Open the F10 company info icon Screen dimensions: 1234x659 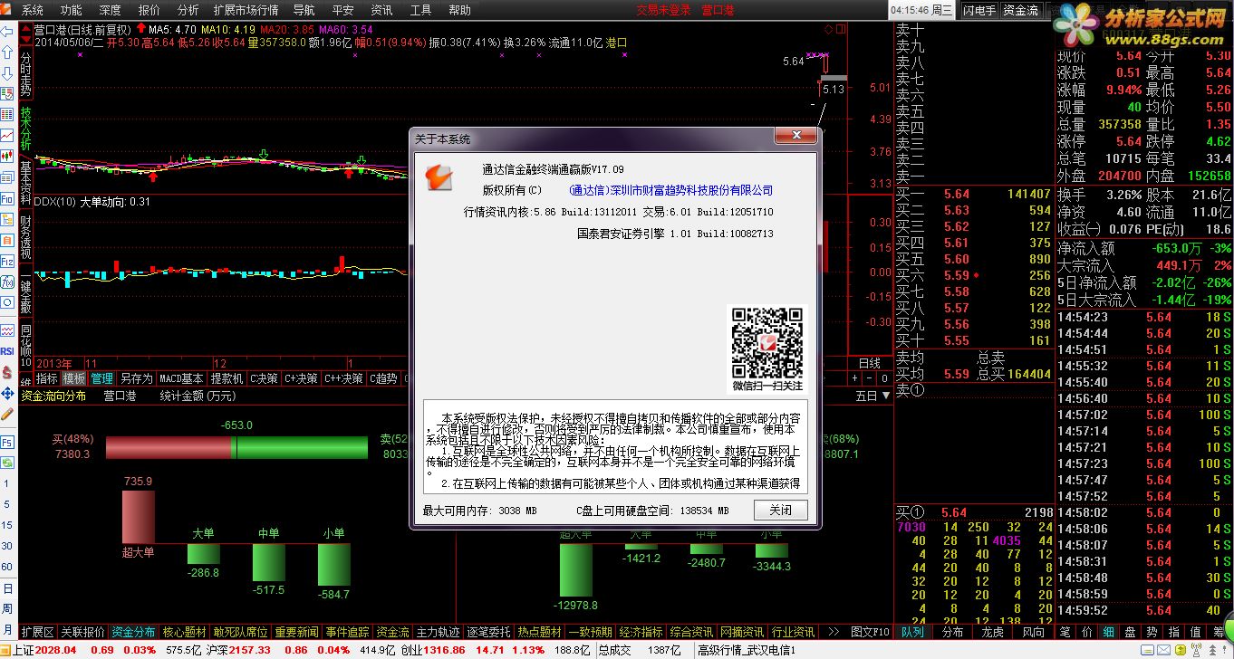coord(7,198)
